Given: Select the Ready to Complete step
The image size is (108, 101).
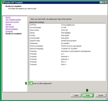Looking at the screenshot, I should pyautogui.click(x=14, y=34).
